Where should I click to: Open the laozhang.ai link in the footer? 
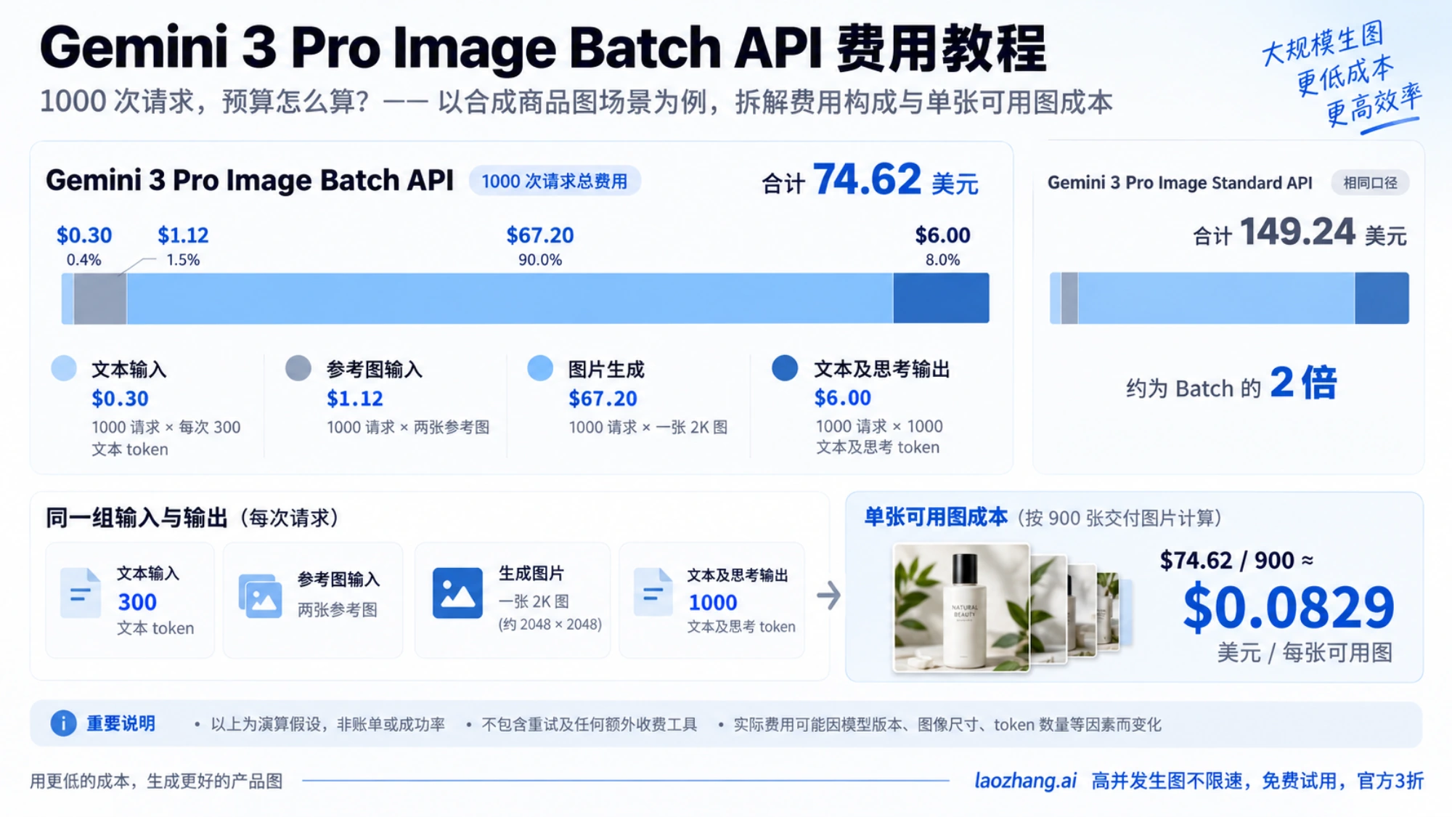tap(1025, 781)
